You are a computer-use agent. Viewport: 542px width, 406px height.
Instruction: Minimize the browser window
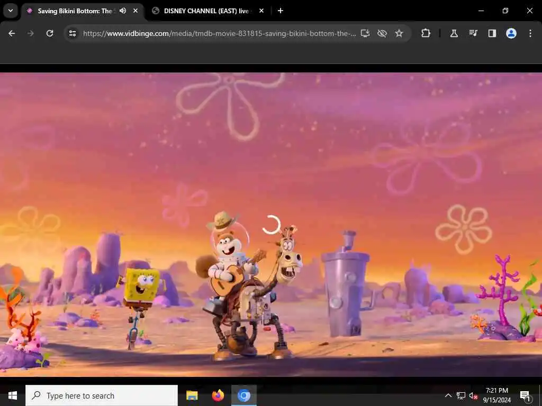481,11
